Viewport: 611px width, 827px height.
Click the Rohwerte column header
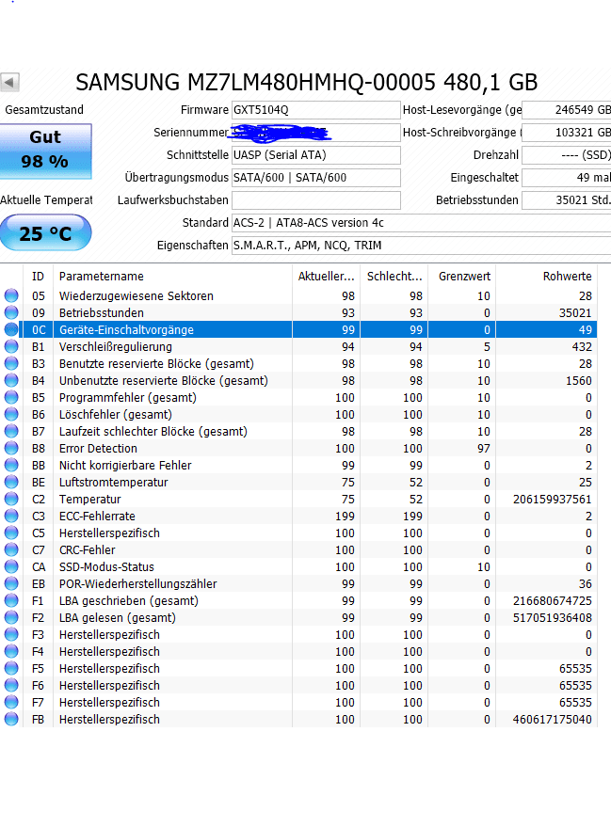pyautogui.click(x=547, y=277)
